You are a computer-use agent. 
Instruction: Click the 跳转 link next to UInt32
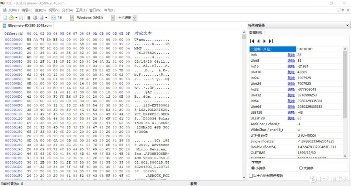coord(291,95)
